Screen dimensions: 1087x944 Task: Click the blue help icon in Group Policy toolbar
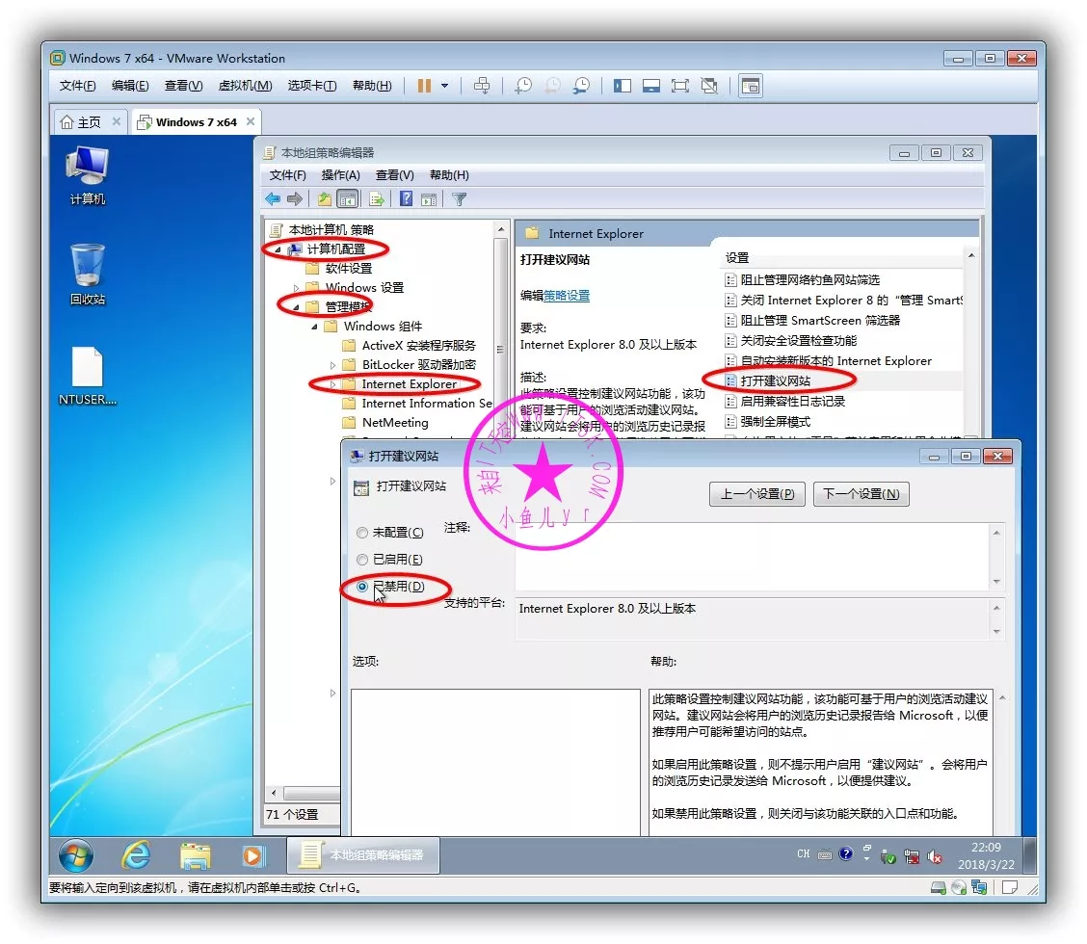click(x=406, y=199)
